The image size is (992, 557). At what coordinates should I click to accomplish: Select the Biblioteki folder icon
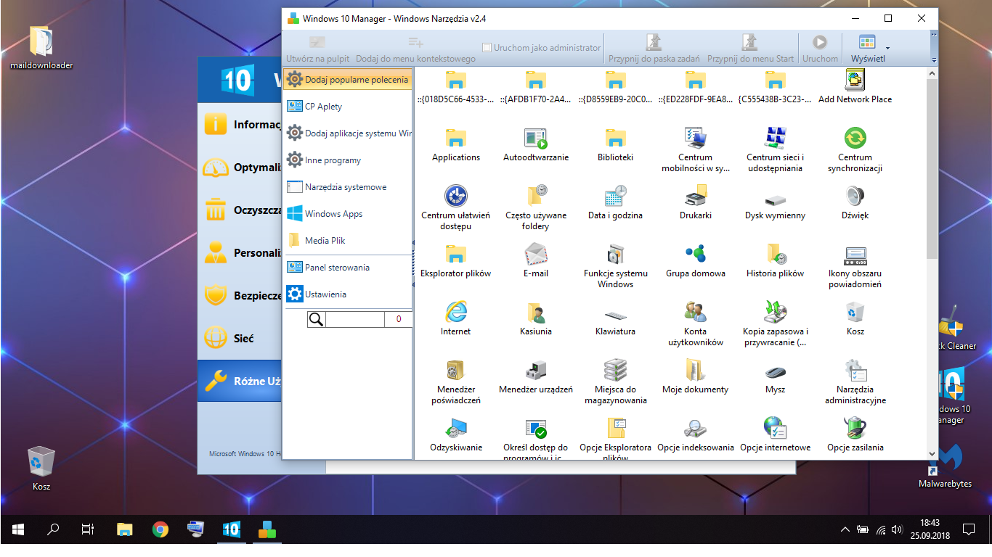point(616,138)
